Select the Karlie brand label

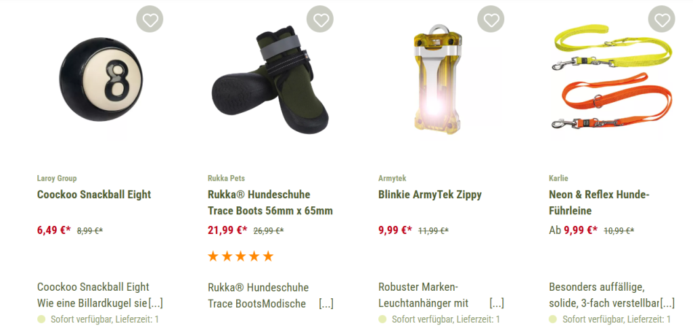(x=558, y=179)
